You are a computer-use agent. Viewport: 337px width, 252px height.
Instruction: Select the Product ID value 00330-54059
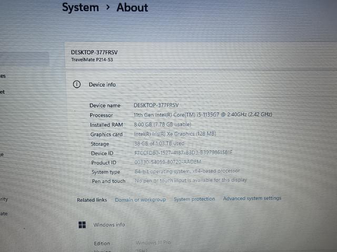coord(168,162)
